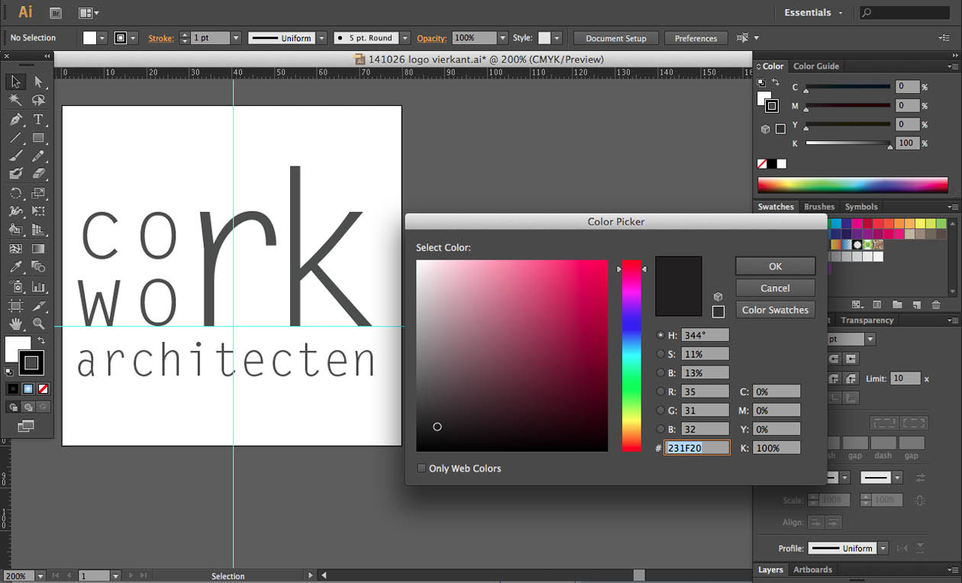Open the Essentials workspace switcher
Screen dimensions: 962x583
pos(814,13)
